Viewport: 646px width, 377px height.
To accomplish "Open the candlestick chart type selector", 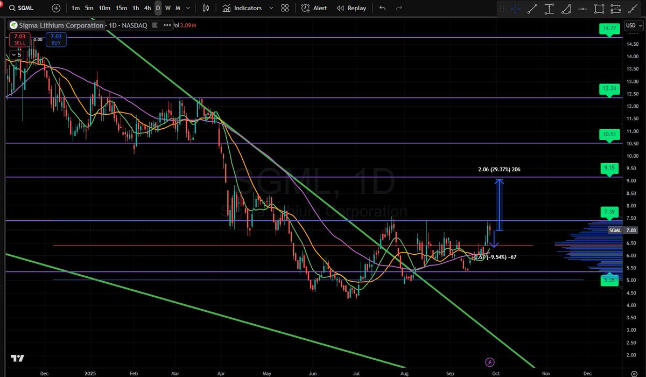I will pos(206,8).
